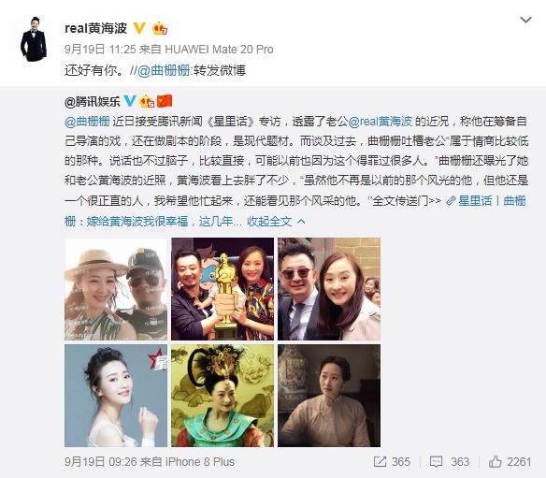
Task: Like the post via the thumbs-up icon
Action: pyautogui.click(x=495, y=461)
